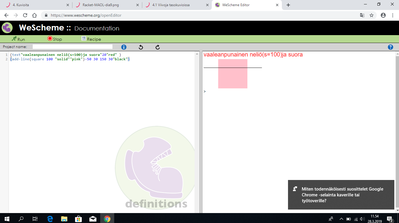
Task: Type in the Project name field
Action: pyautogui.click(x=72, y=47)
